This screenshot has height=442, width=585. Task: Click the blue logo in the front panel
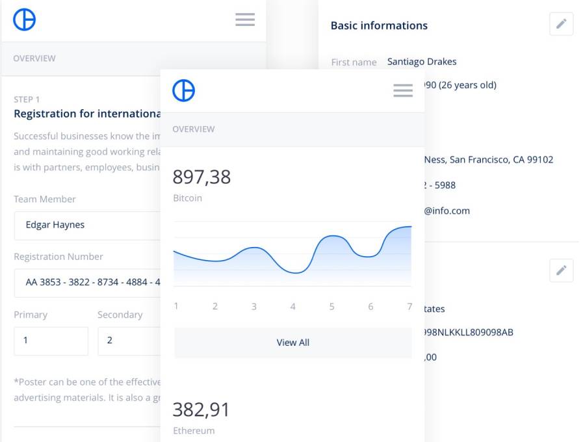[183, 91]
